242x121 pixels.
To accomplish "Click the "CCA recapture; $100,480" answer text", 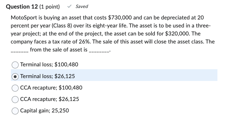I will (51, 88).
